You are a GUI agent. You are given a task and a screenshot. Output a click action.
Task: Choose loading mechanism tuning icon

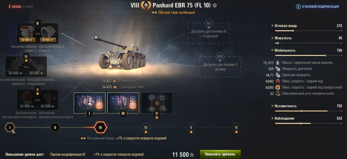pyautogui.click(x=16, y=67)
